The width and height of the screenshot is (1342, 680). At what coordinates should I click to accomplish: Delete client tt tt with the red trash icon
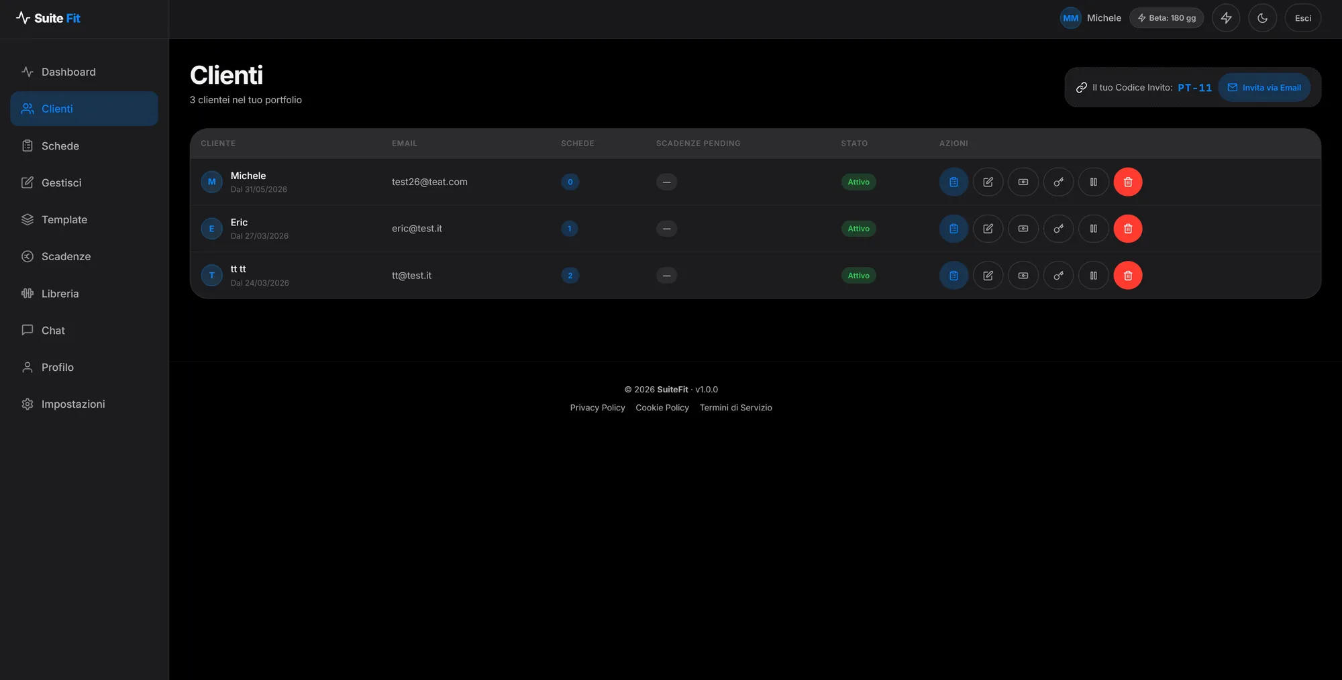point(1128,276)
